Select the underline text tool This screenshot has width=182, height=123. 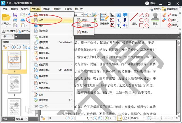coord(119,25)
